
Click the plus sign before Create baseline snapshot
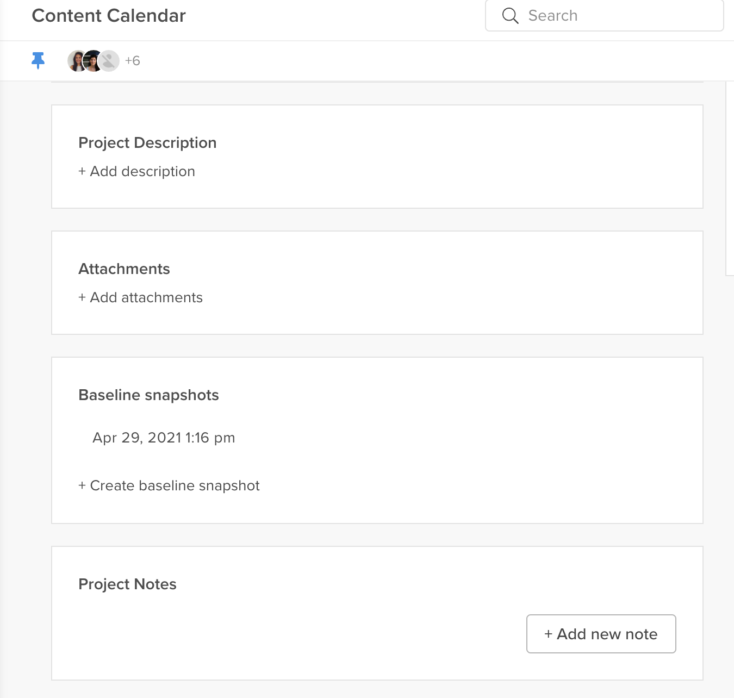pyautogui.click(x=82, y=485)
